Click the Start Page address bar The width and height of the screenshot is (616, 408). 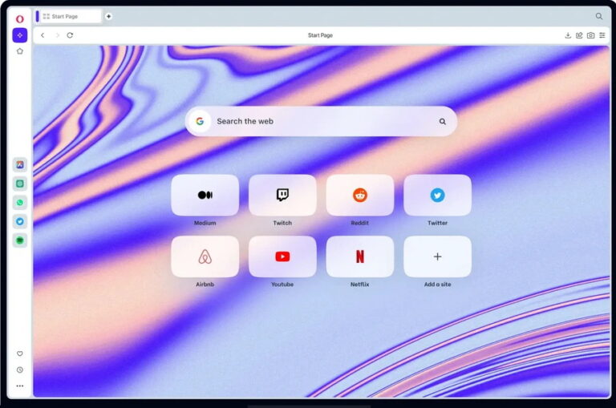click(x=320, y=35)
